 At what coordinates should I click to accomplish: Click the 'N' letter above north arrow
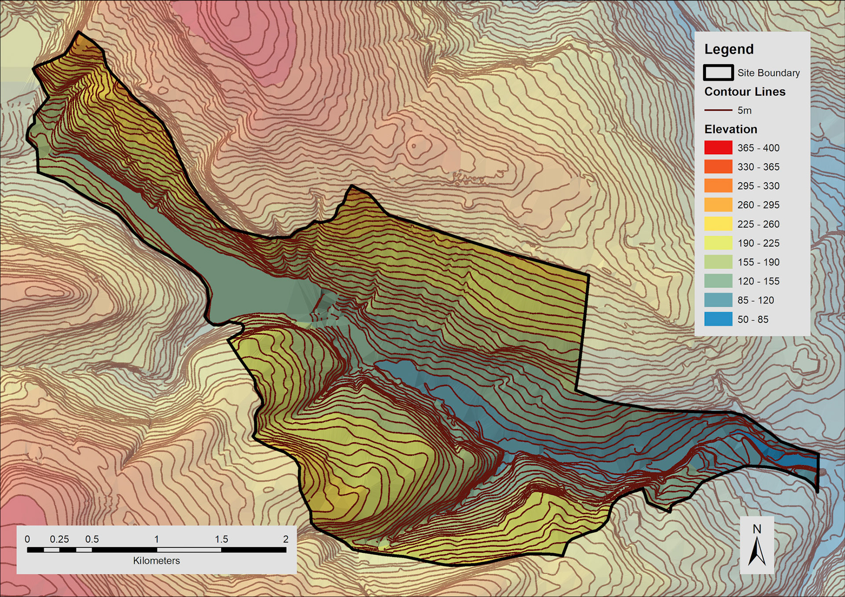point(757,529)
